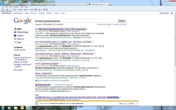Click the Help question mark icon in command bar
The image size is (176, 110).
click(x=36, y=10)
